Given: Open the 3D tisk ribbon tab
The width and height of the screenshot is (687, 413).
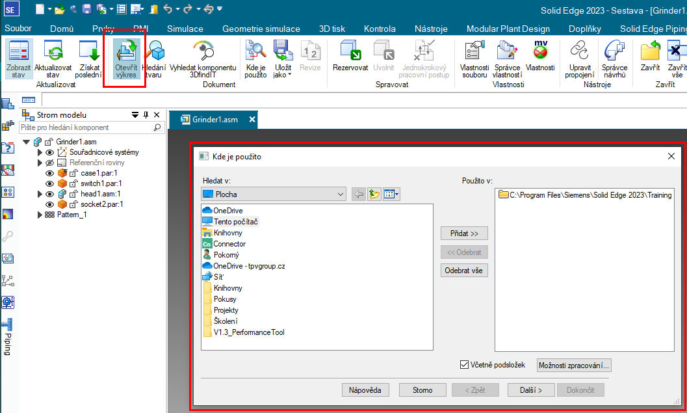Looking at the screenshot, I should pyautogui.click(x=332, y=29).
